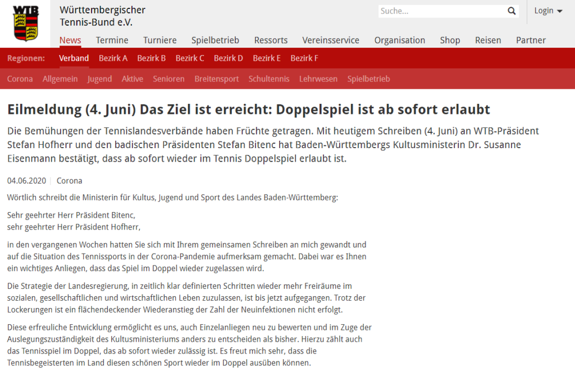The image size is (575, 372).
Task: Click the line 'sehr geehrter Herr Präsident Hofherr'
Action: click(x=74, y=227)
